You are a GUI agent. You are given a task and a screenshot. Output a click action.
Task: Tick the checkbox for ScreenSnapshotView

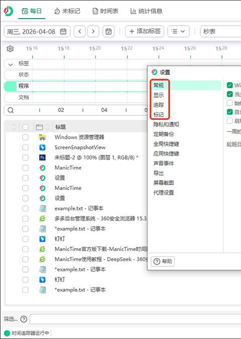[25, 147]
